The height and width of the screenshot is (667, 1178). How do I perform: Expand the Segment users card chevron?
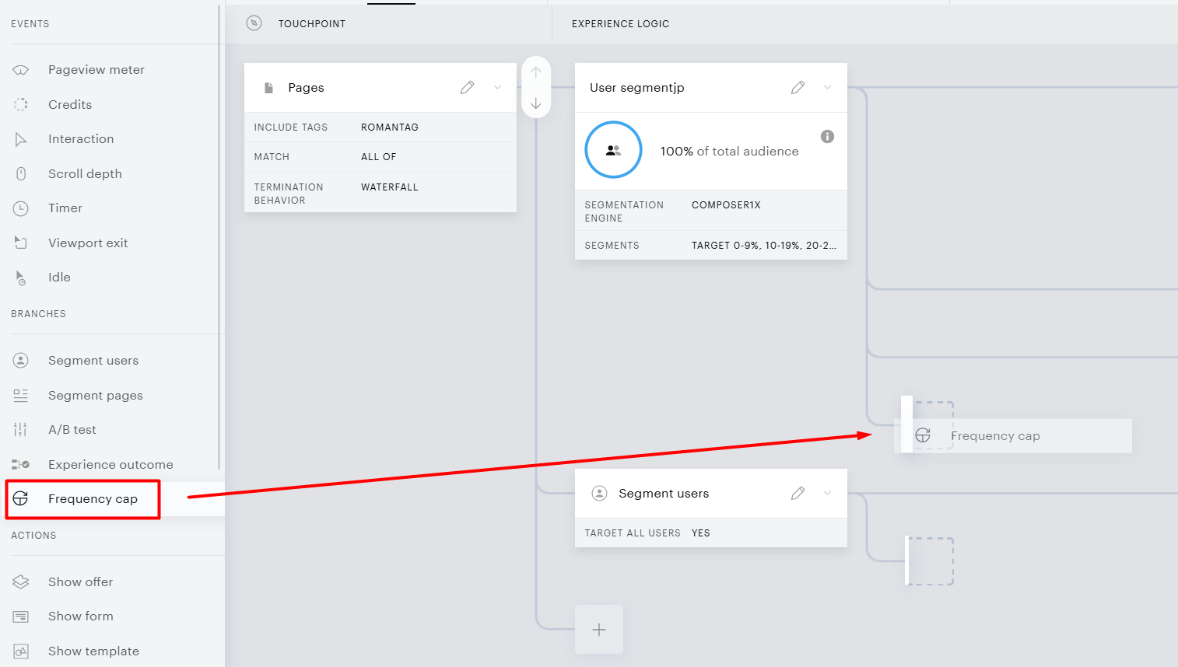827,494
